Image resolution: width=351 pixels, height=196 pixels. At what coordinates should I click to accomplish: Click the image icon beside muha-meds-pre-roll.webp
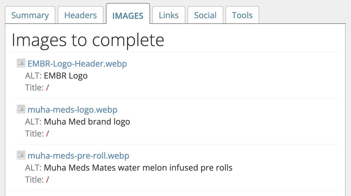tap(21, 155)
